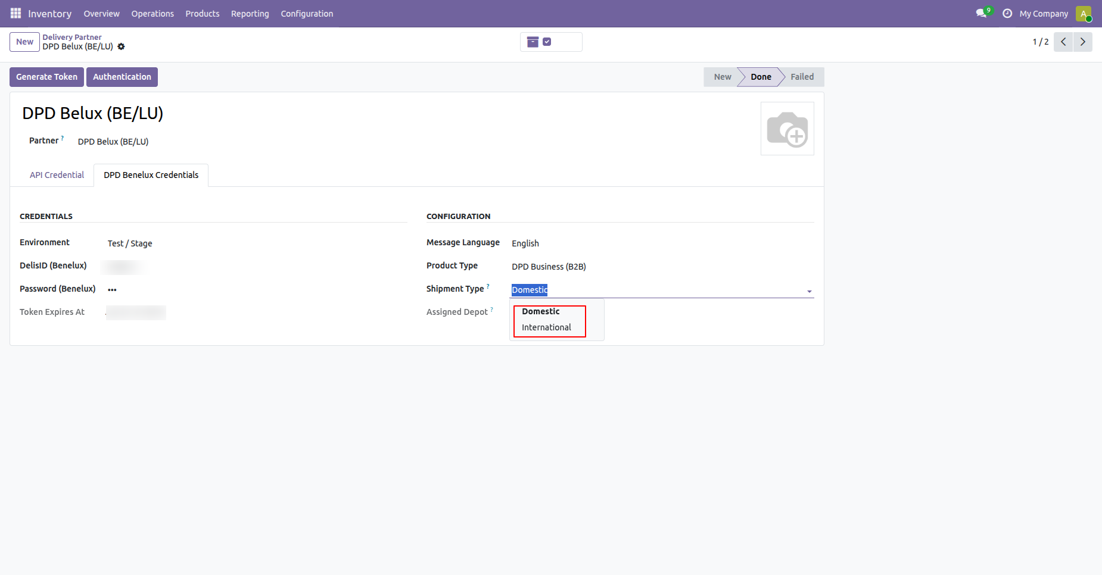Click the DPD Belux (BE/LU) breadcrumb text
This screenshot has width=1102, height=575.
click(x=77, y=46)
